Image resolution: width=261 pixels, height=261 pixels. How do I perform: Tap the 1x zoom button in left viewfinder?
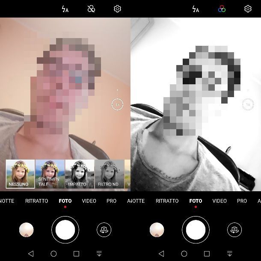[x=117, y=104]
